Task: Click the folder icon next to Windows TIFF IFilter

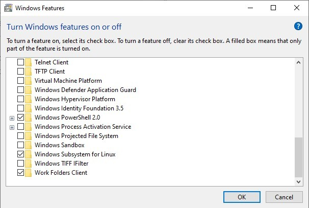Action: coord(28,164)
